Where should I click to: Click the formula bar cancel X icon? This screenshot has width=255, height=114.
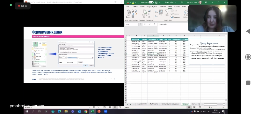(x=145, y=24)
